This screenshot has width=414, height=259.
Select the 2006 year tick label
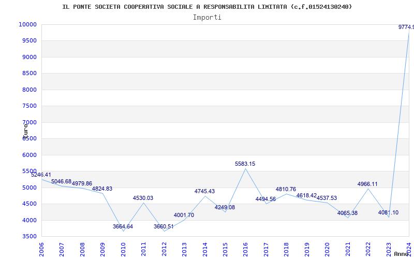tap(42, 248)
